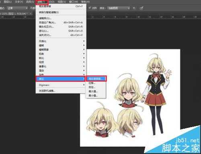201x154 pixels.
Task: Open the 模式 blend mode dropdown
Action: point(17,8)
